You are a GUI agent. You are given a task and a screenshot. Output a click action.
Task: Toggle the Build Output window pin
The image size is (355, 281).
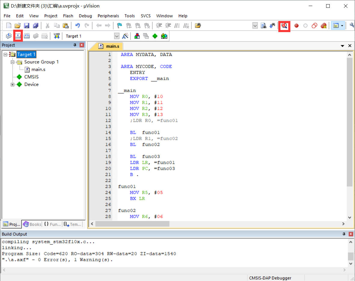tap(344, 234)
